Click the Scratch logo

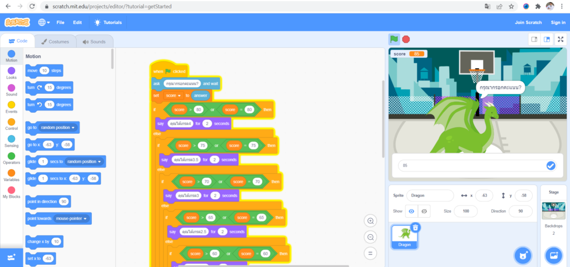(17, 22)
